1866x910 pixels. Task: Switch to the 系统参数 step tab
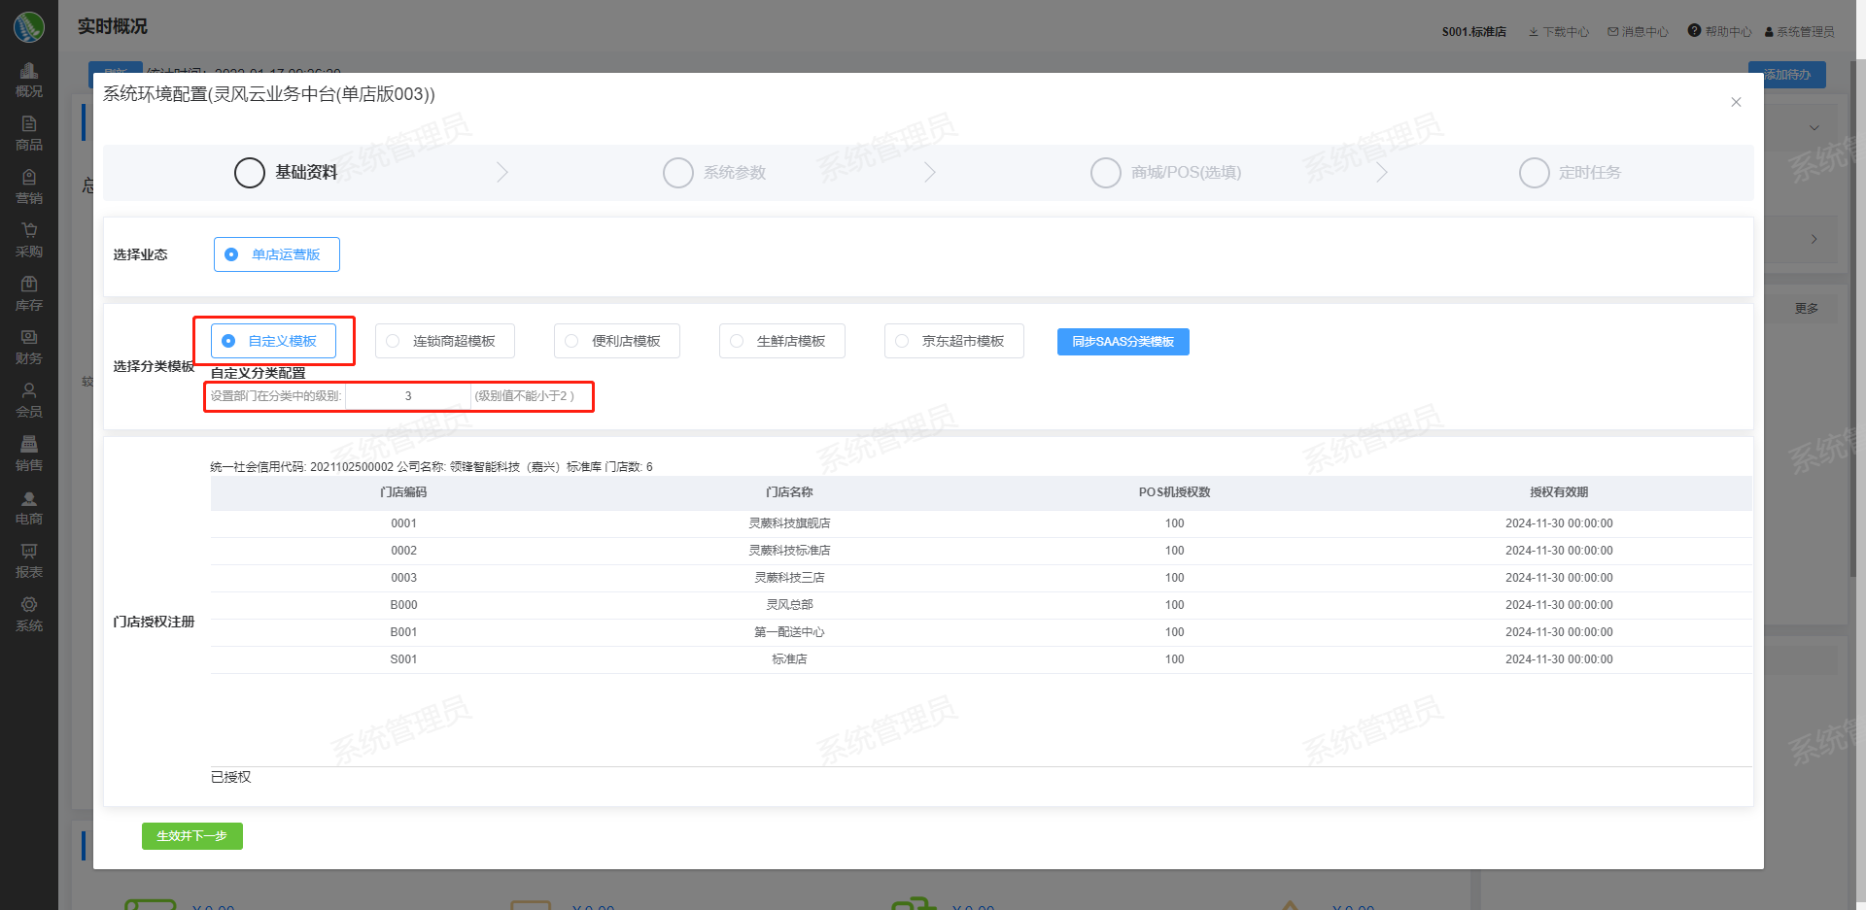click(715, 173)
